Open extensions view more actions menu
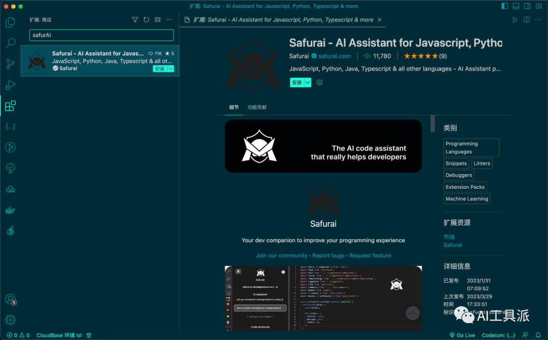The image size is (548, 340). point(169,20)
